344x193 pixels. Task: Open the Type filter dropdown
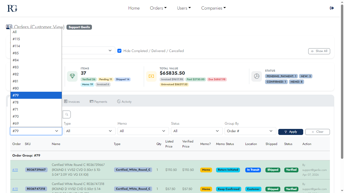coord(90,131)
